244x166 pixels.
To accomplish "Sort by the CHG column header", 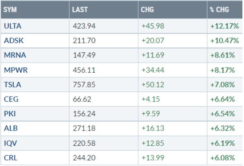I will pos(147,10).
